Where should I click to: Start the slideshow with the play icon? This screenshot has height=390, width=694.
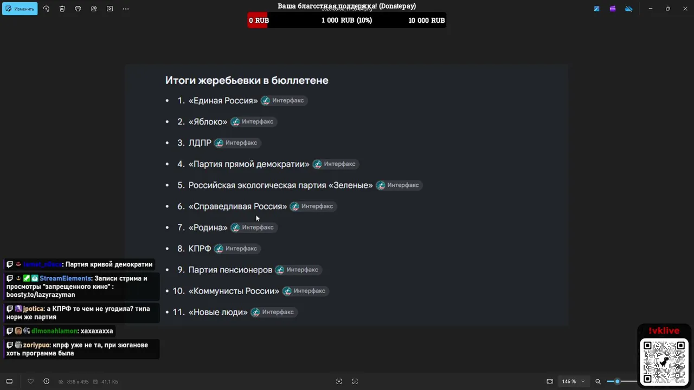(x=110, y=9)
